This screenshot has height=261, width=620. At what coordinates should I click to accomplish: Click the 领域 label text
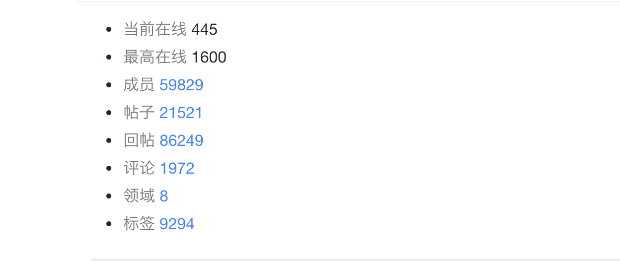point(139,196)
